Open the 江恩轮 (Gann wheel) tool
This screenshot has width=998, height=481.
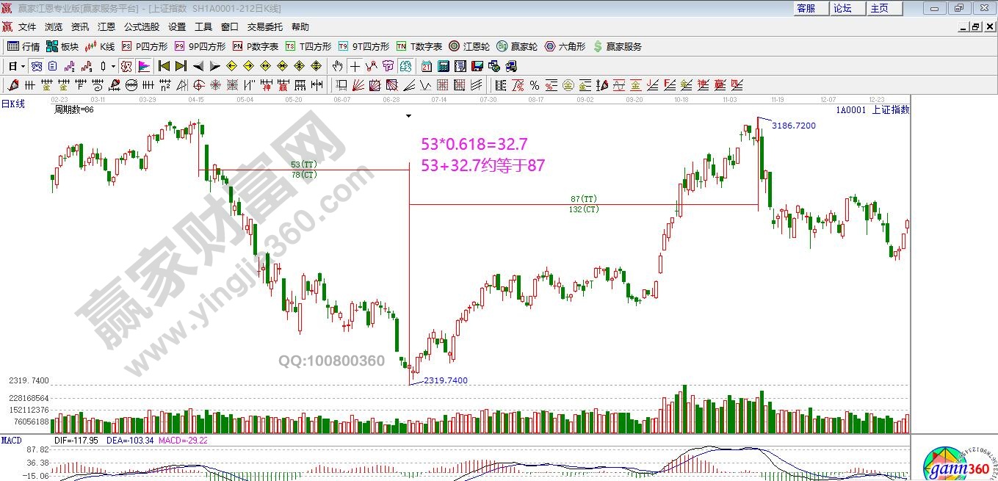(x=469, y=46)
